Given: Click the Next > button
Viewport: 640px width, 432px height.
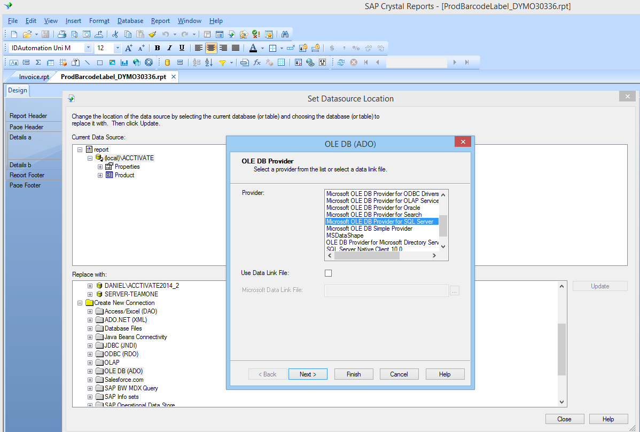Looking at the screenshot, I should [308, 374].
